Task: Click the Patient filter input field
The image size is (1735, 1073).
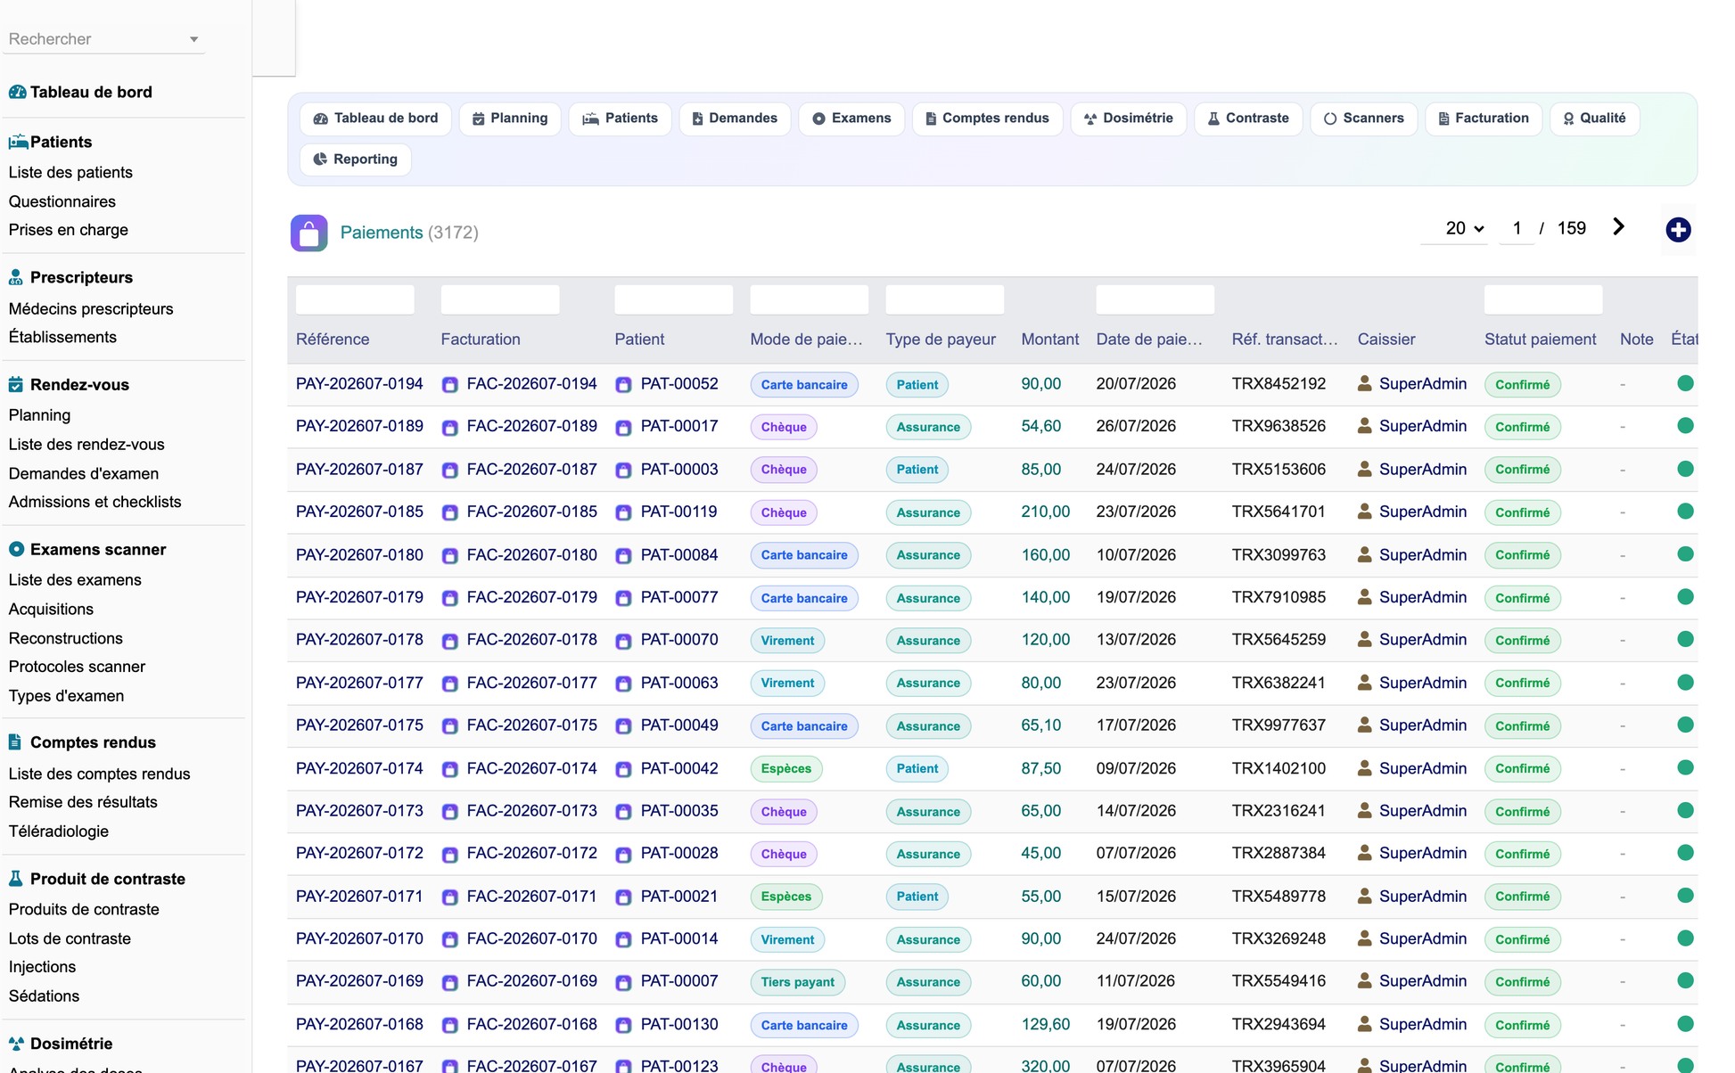Action: (x=674, y=299)
